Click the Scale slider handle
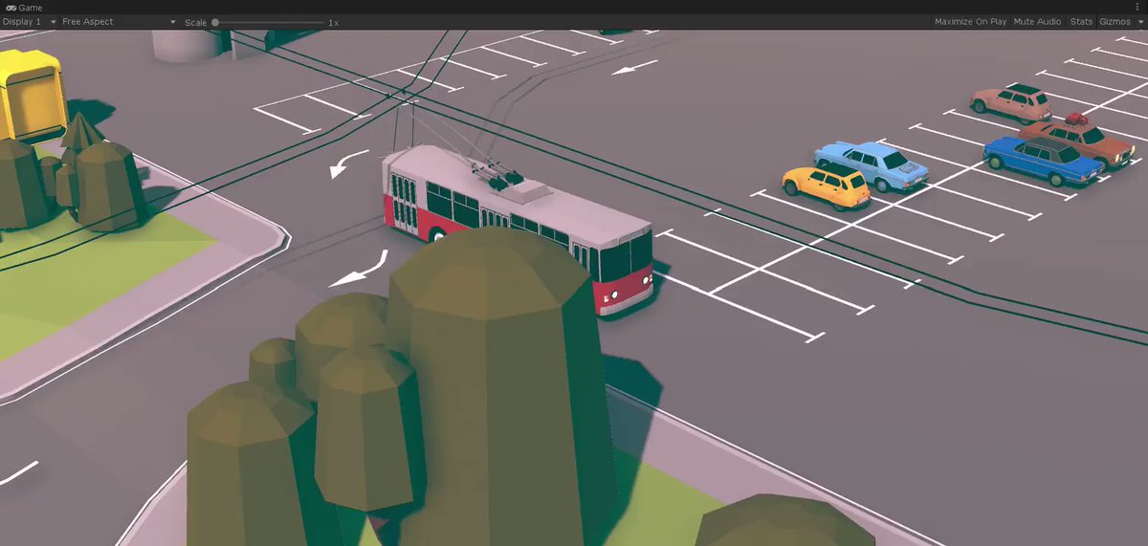This screenshot has height=546, width=1148. click(x=215, y=22)
